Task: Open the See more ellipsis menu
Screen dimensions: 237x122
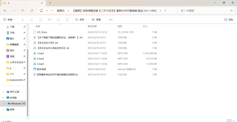Action: click(x=111, y=20)
